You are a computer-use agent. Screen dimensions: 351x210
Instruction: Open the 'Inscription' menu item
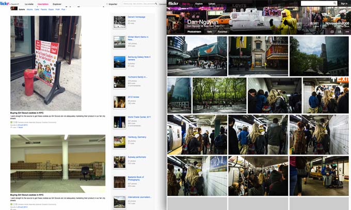click(43, 4)
